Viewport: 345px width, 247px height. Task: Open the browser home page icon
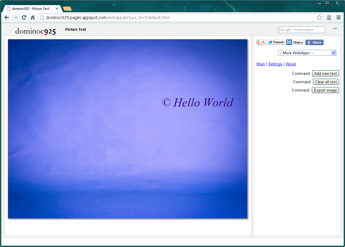(x=33, y=18)
